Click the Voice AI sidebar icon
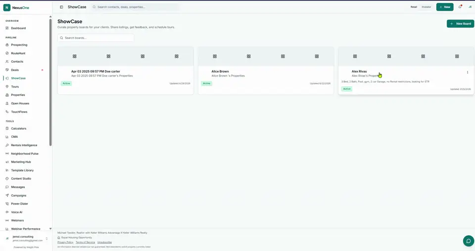 pos(7,212)
